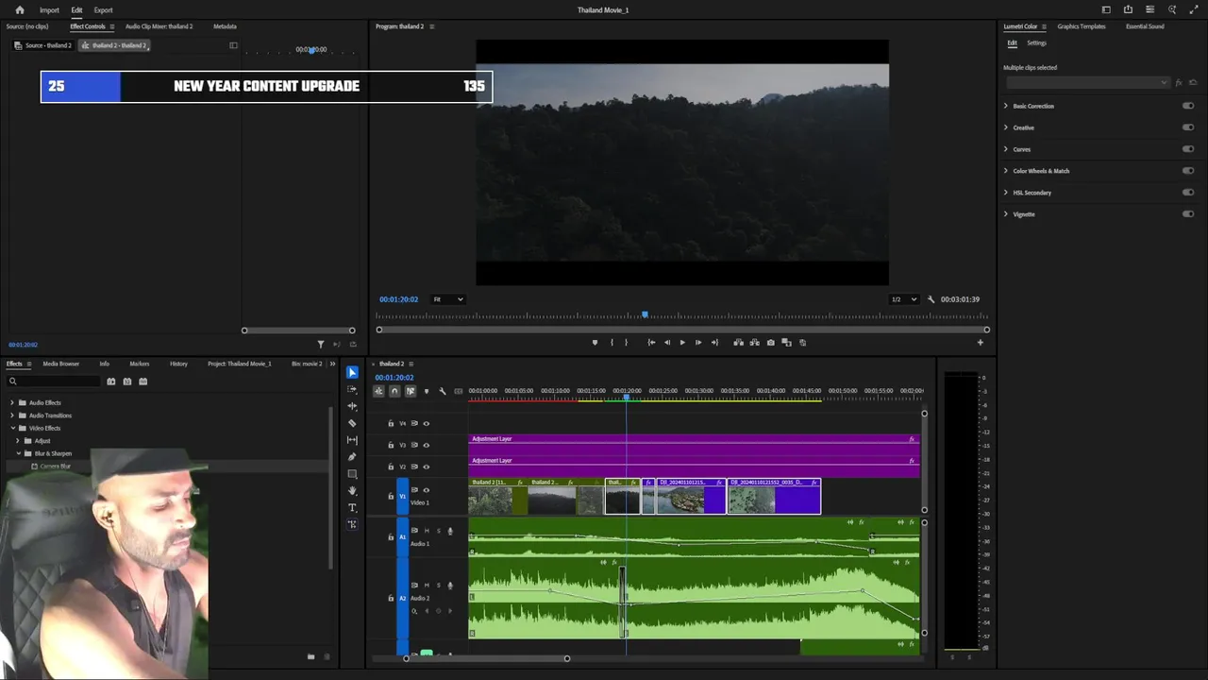Viewport: 1208px width, 680px height.
Task: Enable voice-over record on Audio 1
Action: pos(449,531)
